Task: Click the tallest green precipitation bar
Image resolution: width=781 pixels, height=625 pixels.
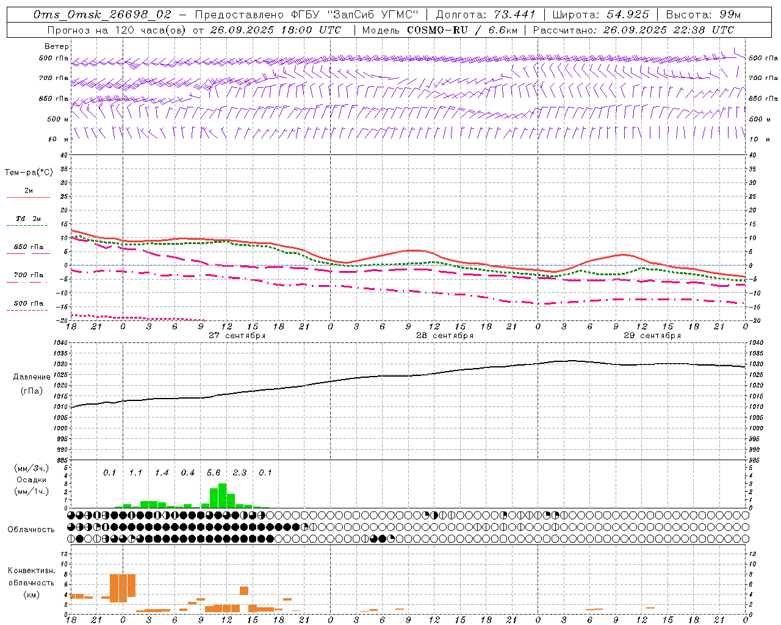Action: pyautogui.click(x=223, y=496)
